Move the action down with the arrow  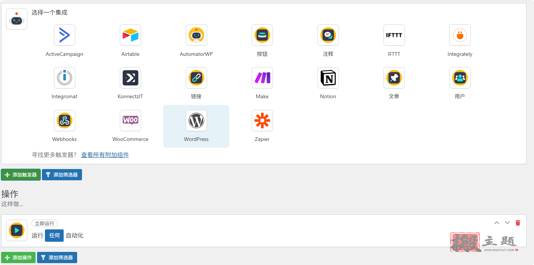tap(507, 223)
